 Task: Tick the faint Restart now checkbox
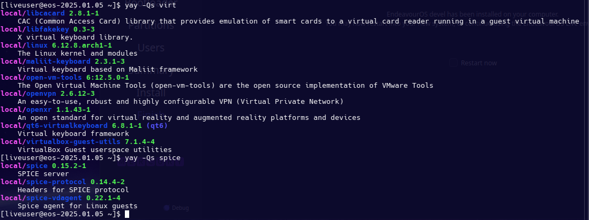click(453, 63)
